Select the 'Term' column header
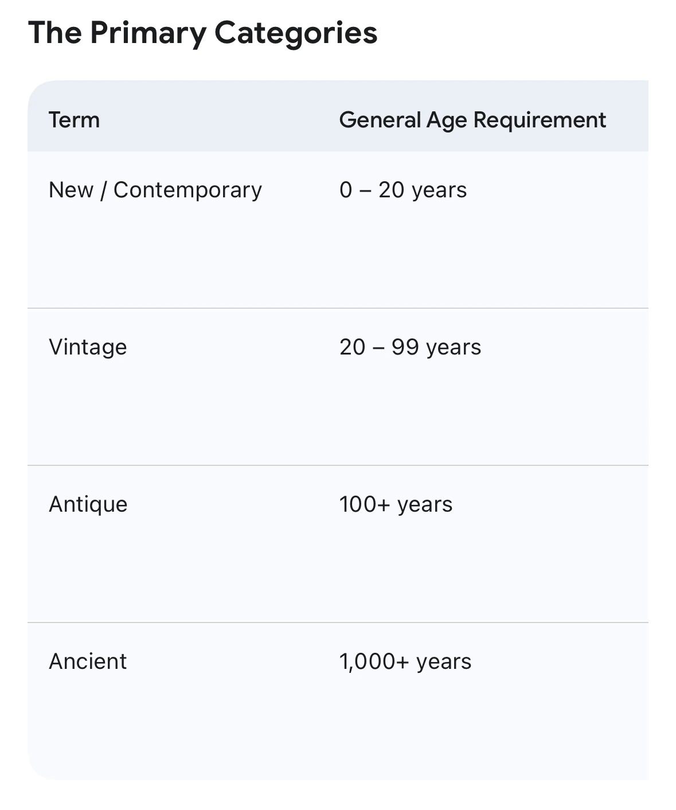Image resolution: width=676 pixels, height=810 pixels. click(75, 120)
